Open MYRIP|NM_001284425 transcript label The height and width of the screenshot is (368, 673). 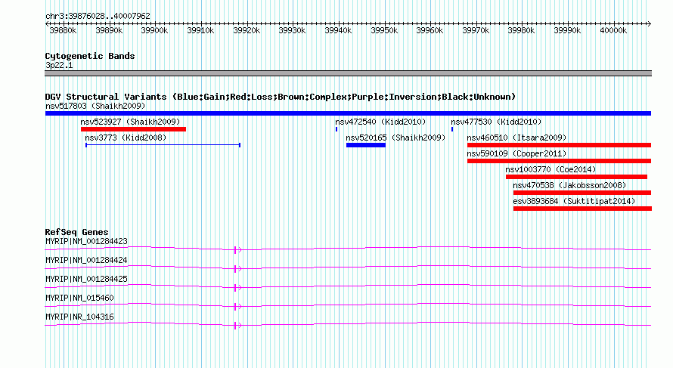pos(86,279)
